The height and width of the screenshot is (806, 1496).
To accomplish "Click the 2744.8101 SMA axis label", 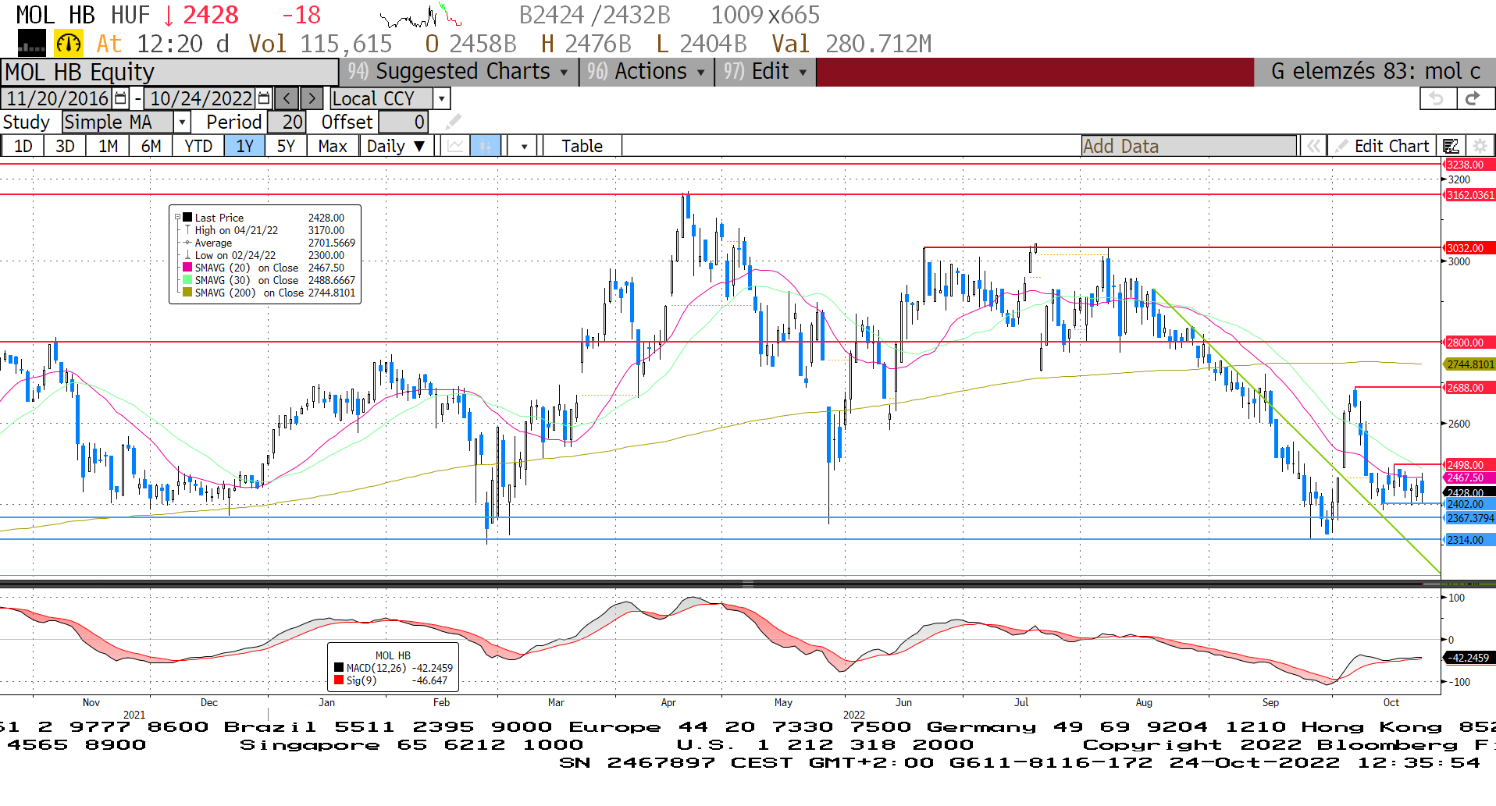I will pos(1469,364).
